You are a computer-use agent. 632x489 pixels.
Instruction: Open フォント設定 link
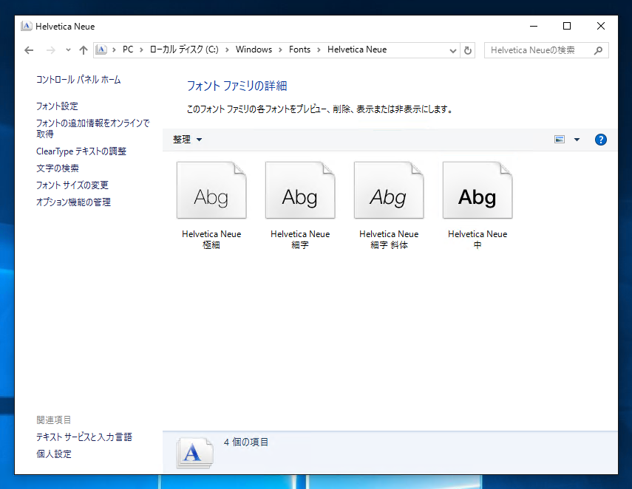point(57,106)
